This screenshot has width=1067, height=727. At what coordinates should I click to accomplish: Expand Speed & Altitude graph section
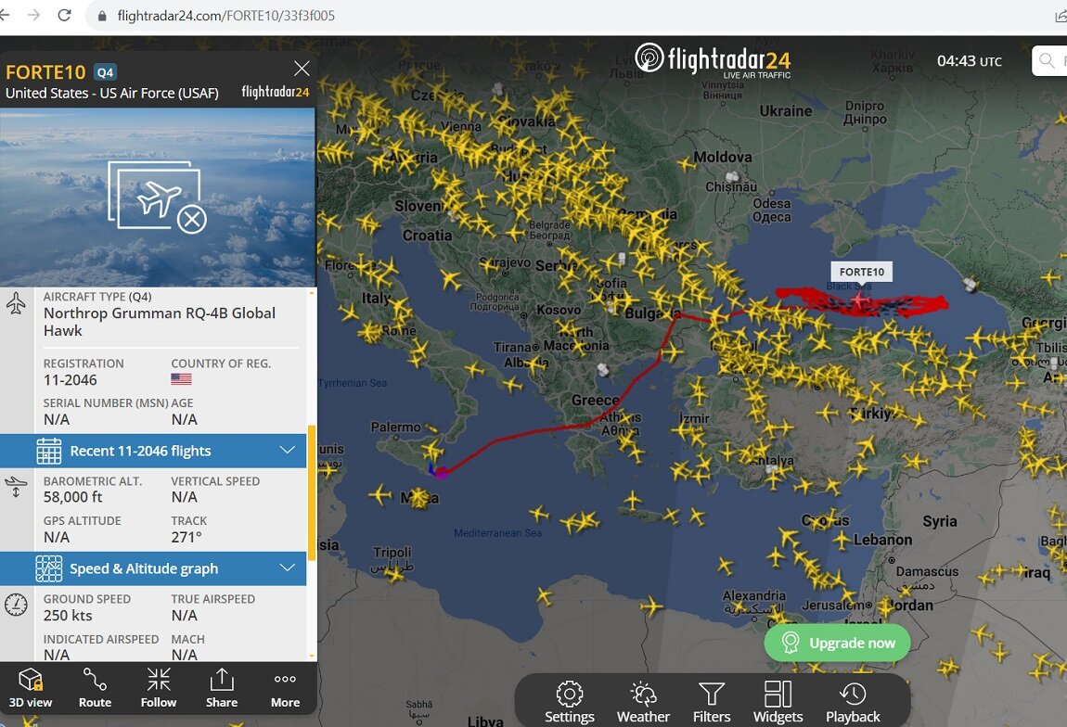pos(153,568)
